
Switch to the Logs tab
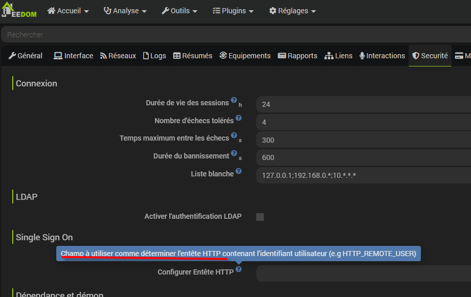click(154, 56)
